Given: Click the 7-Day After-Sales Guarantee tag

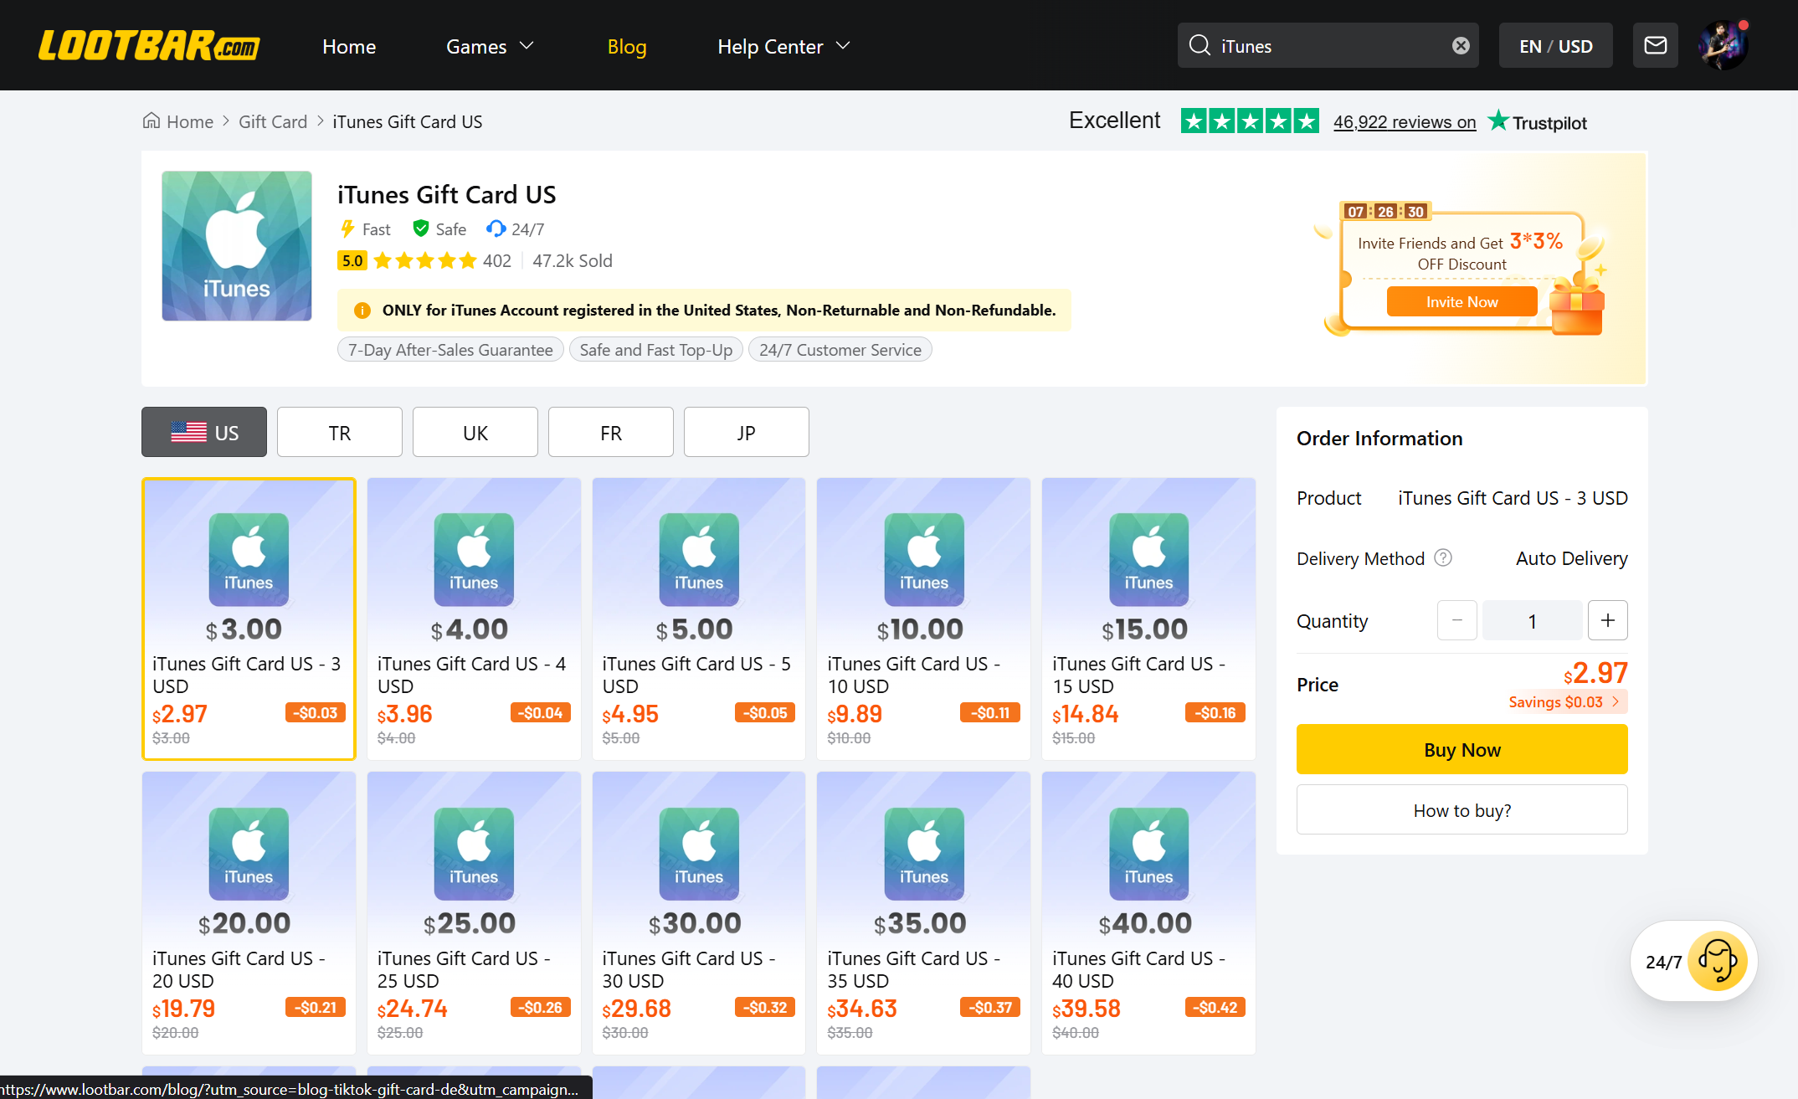Looking at the screenshot, I should pyautogui.click(x=450, y=350).
